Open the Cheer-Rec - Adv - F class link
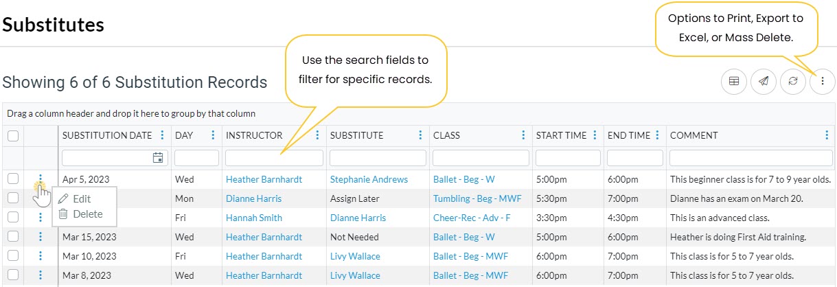The image size is (837, 287). (x=472, y=218)
